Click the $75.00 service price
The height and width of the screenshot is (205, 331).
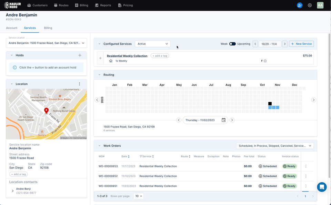point(307,56)
